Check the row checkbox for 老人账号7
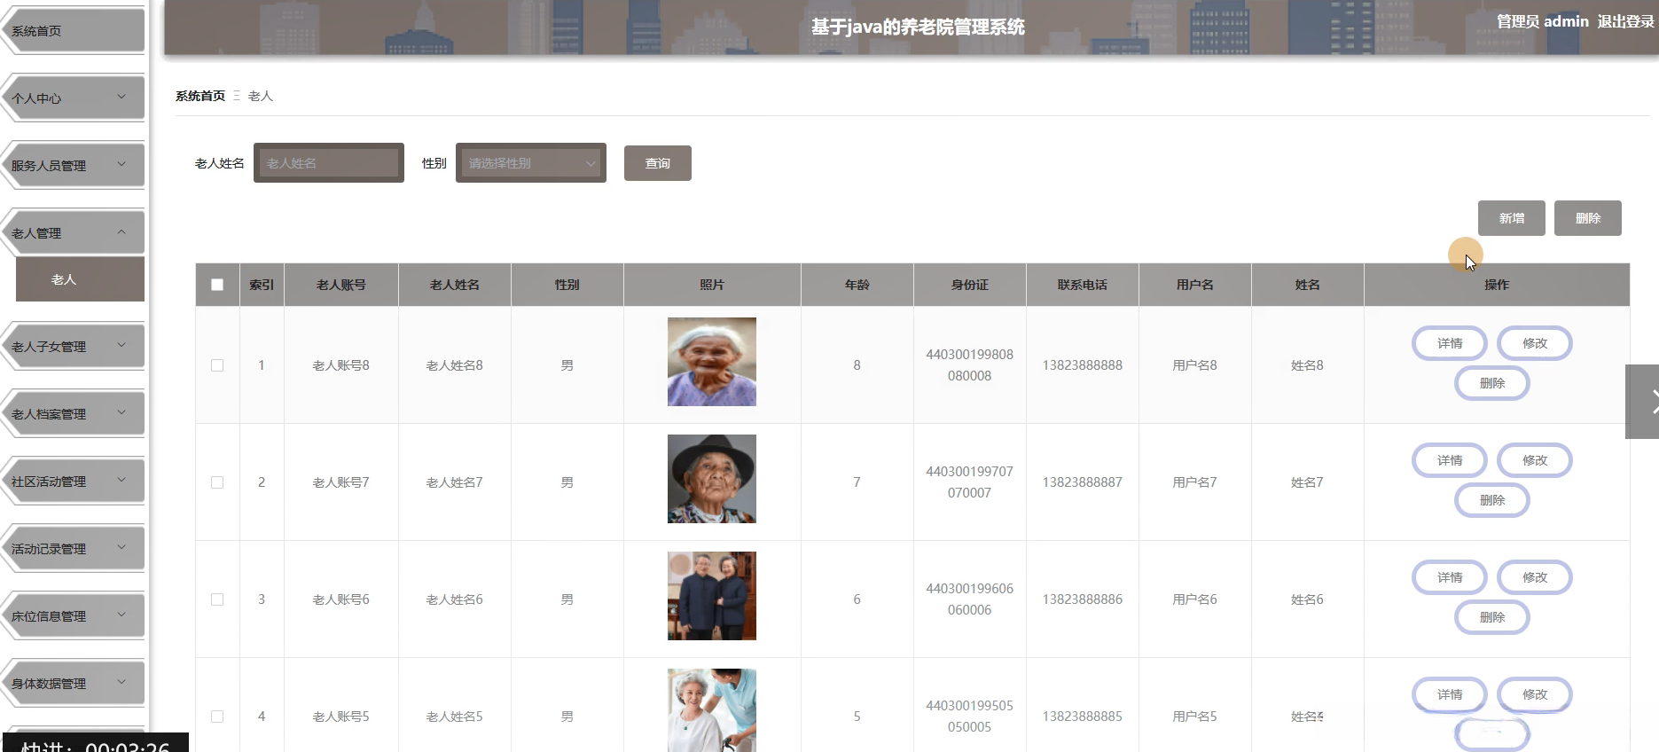 tap(217, 482)
